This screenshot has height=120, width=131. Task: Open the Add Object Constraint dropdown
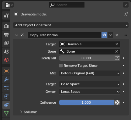click(71, 25)
